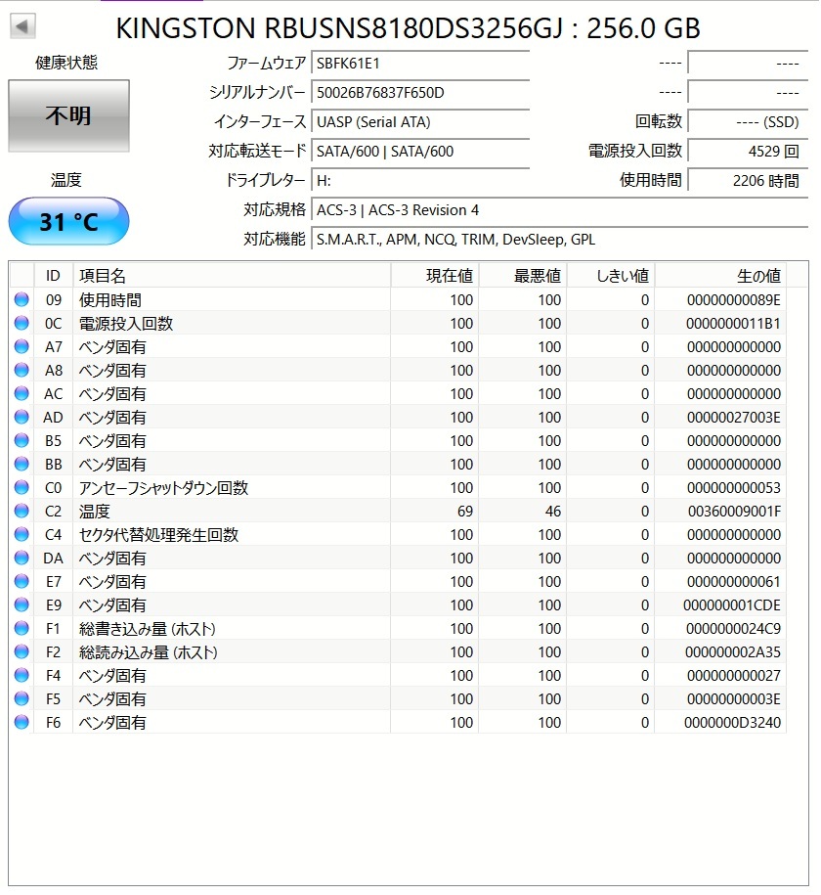The height and width of the screenshot is (895, 821).
Task: Click the serial number field 50026B76837F650D
Action: (420, 93)
